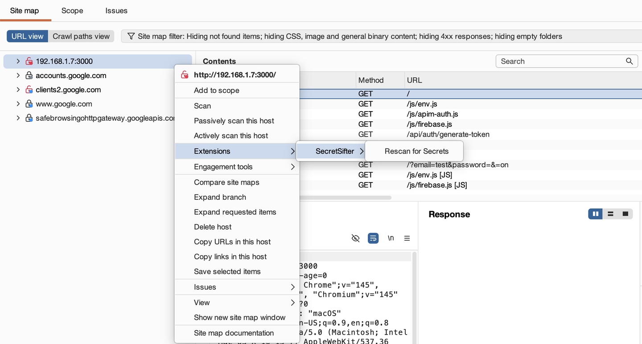
Task: Click the Response pane heading
Action: click(449, 214)
